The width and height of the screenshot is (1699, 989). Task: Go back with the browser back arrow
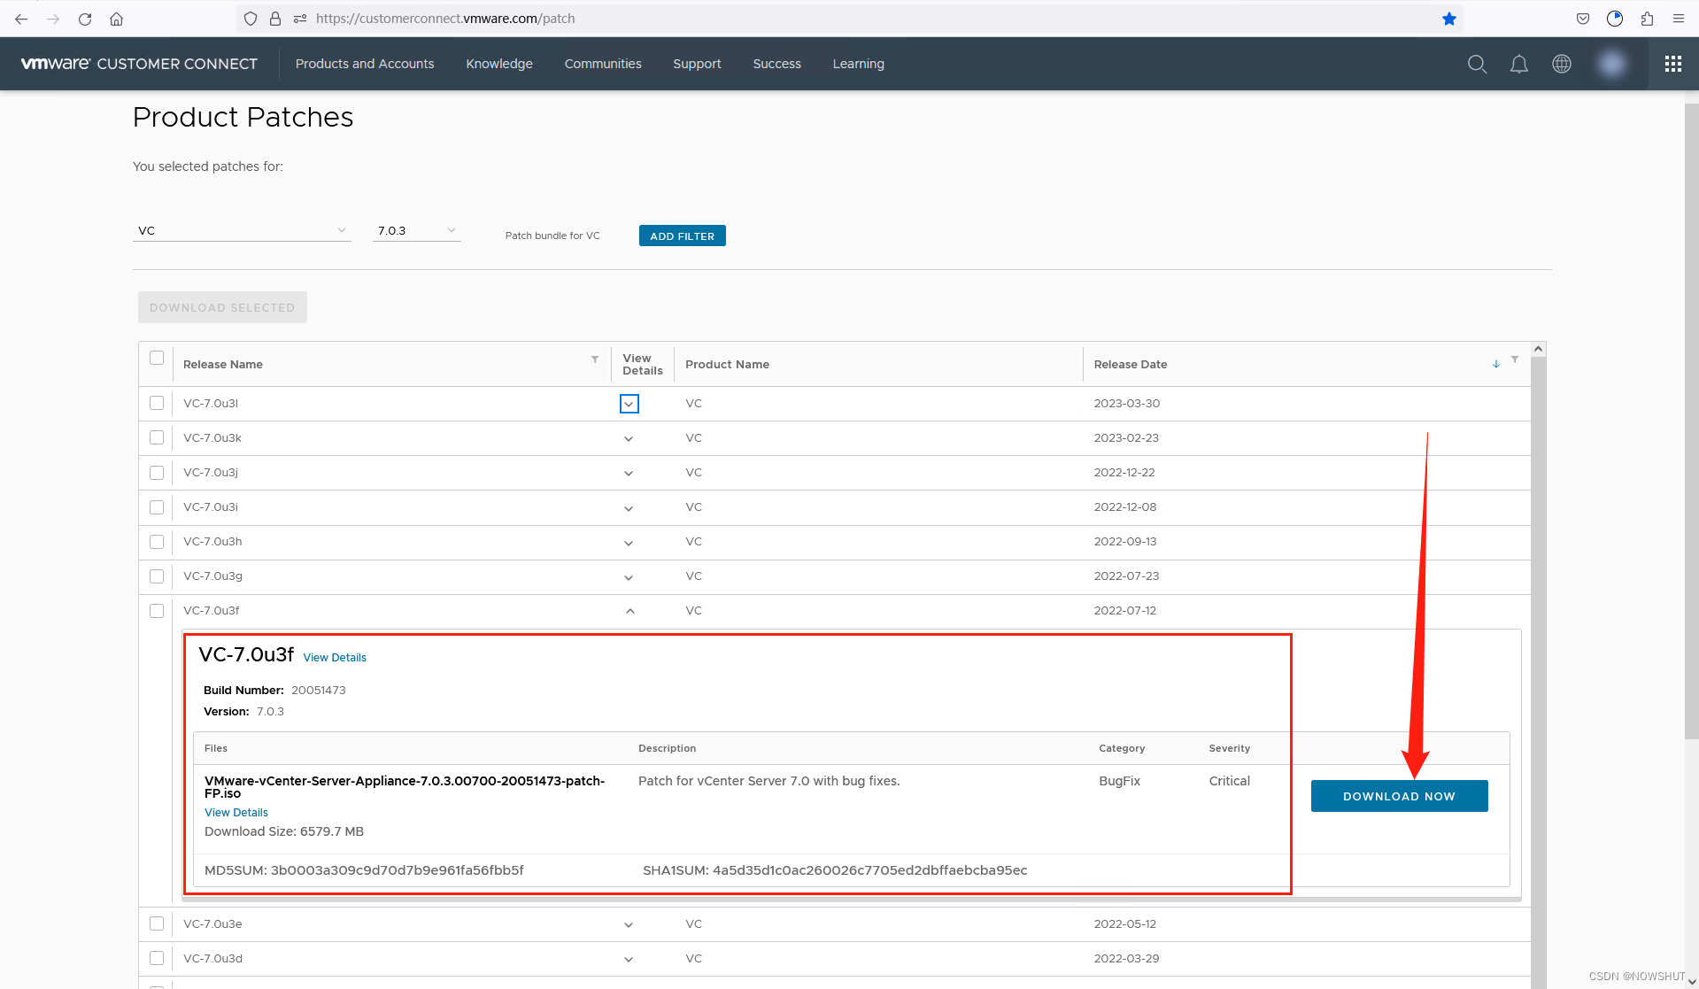point(21,19)
